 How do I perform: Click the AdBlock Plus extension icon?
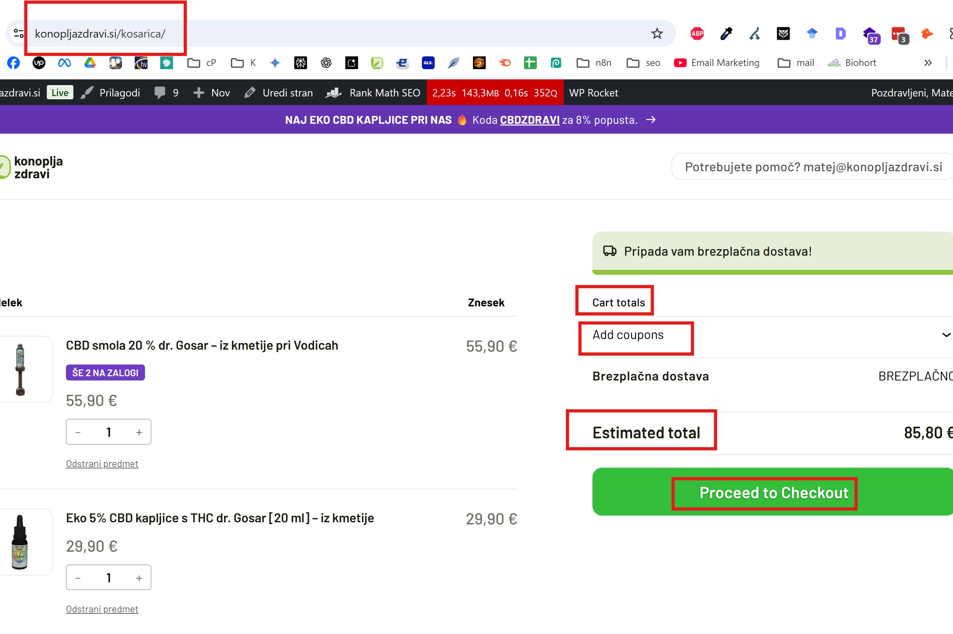(697, 34)
